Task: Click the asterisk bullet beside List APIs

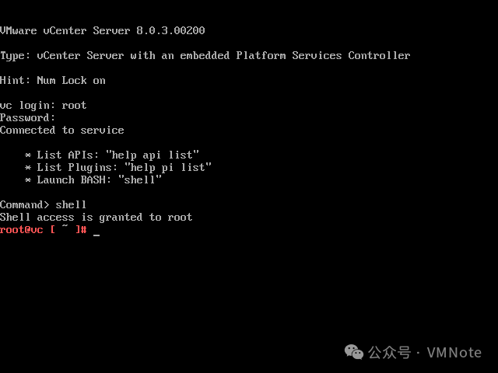Action: coord(28,155)
